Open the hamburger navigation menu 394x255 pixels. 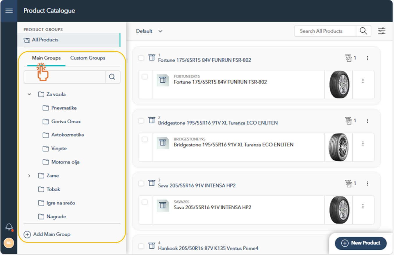pos(9,11)
